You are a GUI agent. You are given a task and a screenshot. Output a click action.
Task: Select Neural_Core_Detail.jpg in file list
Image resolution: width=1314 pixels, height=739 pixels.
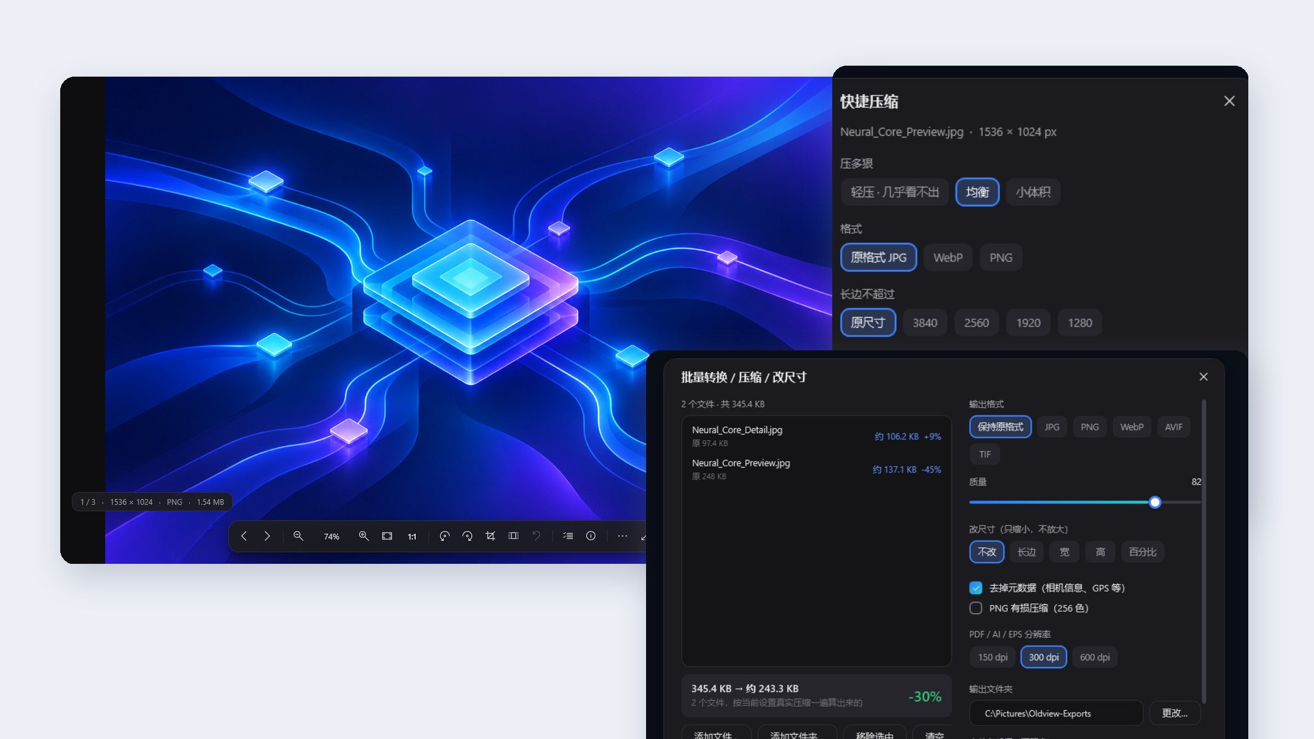click(816, 436)
